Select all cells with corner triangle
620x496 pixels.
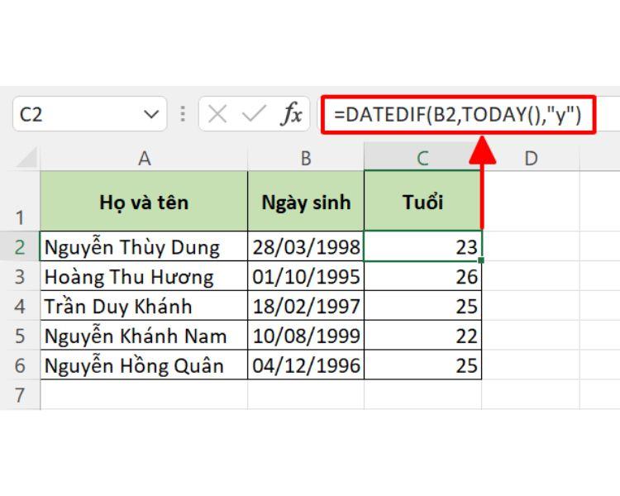[27, 158]
